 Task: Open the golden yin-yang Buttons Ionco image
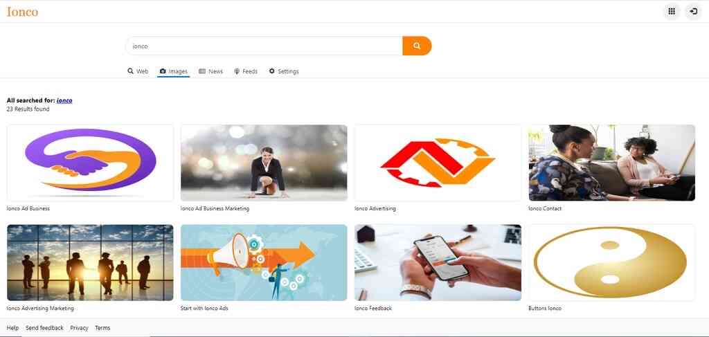(x=612, y=262)
